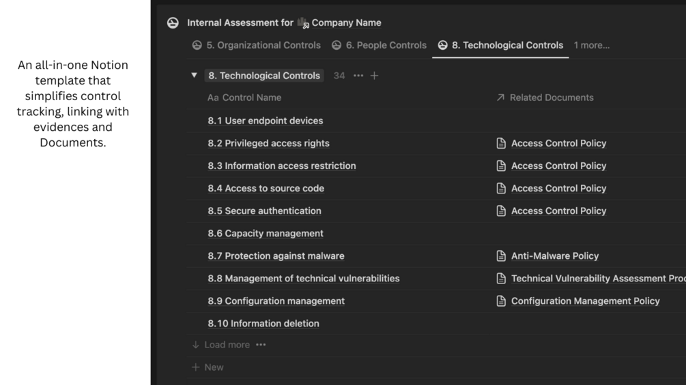
Task: Click the Internal Assessment page icon
Action: 173,22
